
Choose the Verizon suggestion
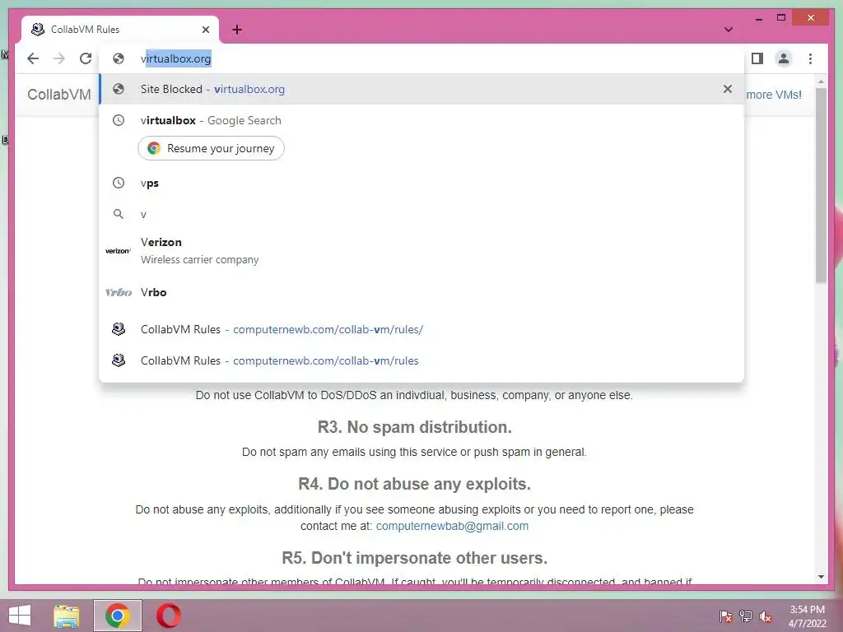click(x=422, y=251)
